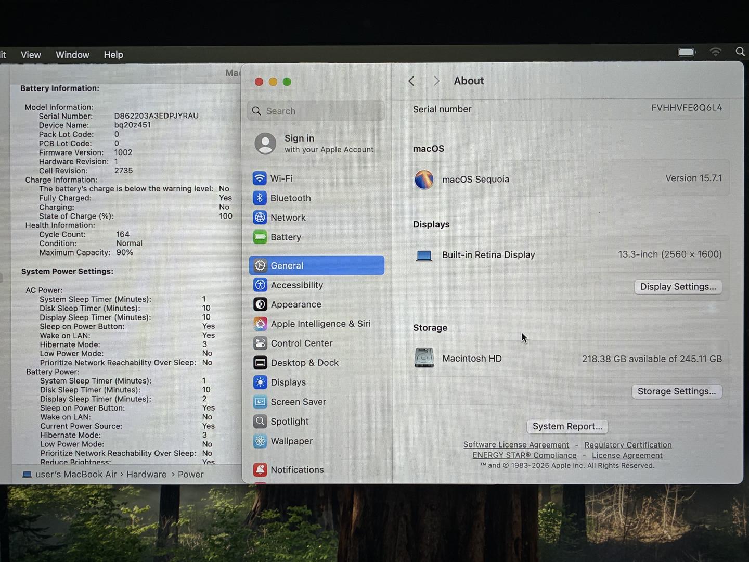
Task: Open Control Center sidebar icon
Action: coord(260,343)
